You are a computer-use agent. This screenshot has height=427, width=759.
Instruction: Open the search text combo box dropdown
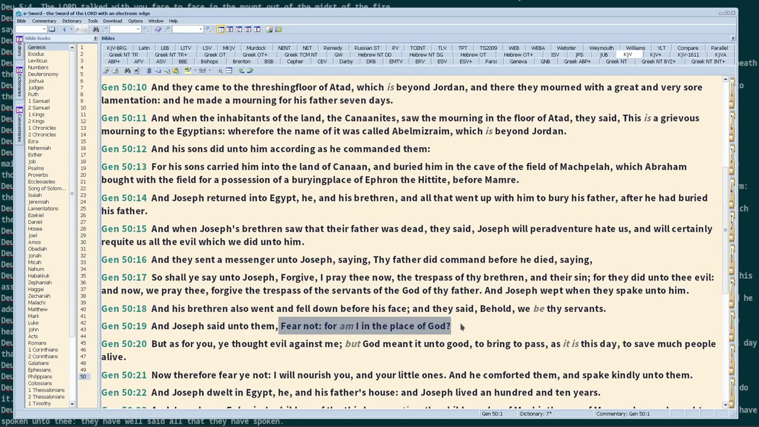[138, 29]
